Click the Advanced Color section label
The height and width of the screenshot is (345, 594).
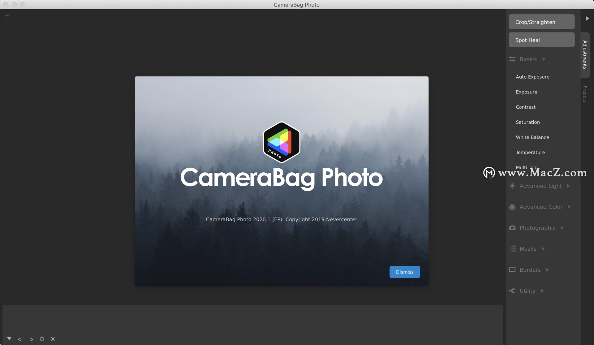click(541, 207)
